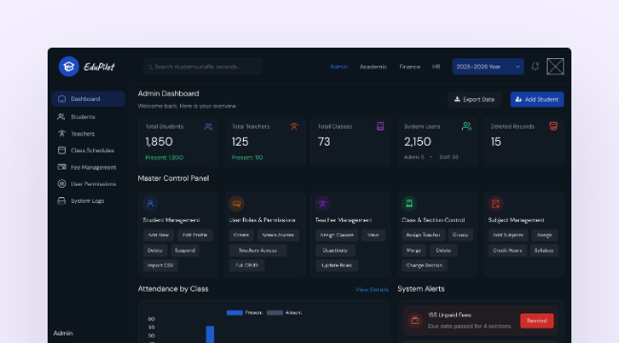Select the HR tab
Viewport: 619px width, 343px height.
(x=436, y=67)
